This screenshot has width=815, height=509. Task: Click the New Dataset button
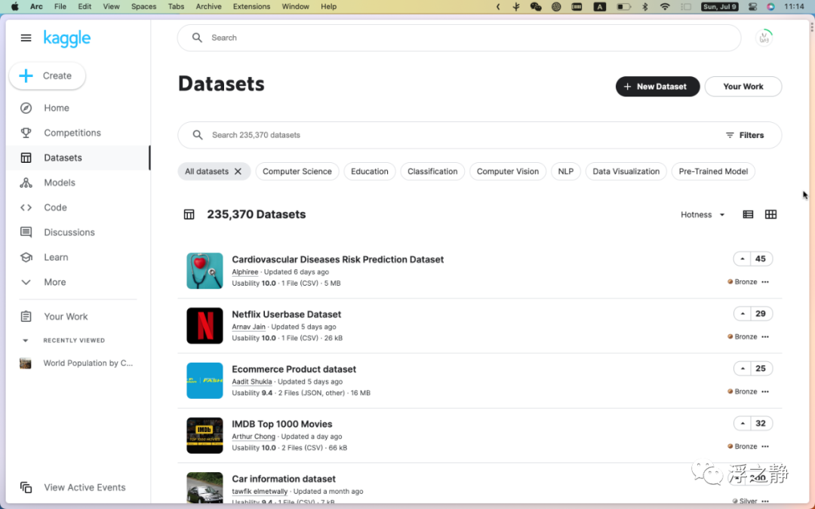click(x=657, y=87)
